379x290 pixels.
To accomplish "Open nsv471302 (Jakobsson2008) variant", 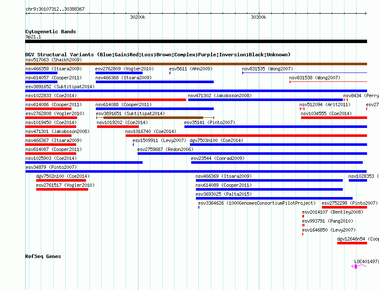I will click(x=265, y=100).
